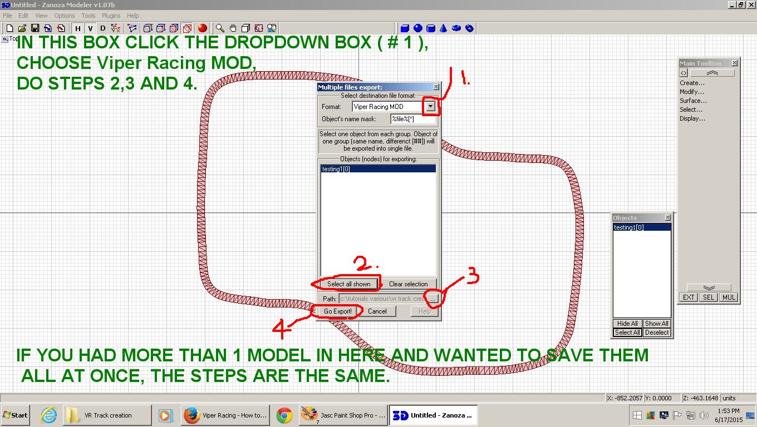Create a blue cylinder primitive
This screenshot has width=757, height=427.
tap(430, 28)
